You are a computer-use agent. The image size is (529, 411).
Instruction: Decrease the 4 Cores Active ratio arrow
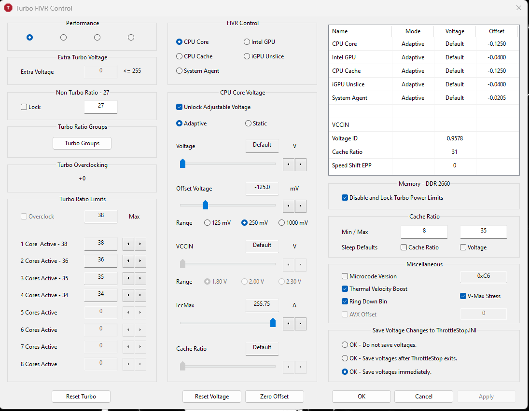point(128,295)
